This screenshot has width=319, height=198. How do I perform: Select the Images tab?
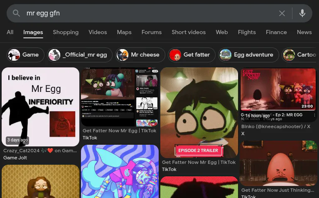click(33, 32)
